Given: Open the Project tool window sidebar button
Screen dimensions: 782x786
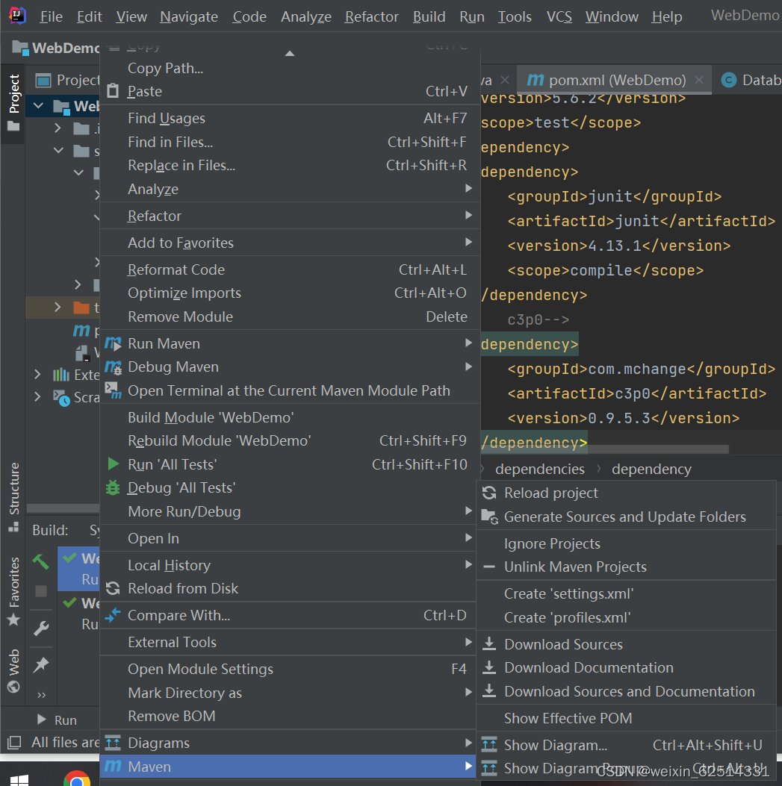Looking at the screenshot, I should [13, 103].
